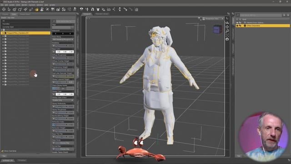291x164 pixels.
Task: Click the viewport reset view icon
Action: click(227, 39)
